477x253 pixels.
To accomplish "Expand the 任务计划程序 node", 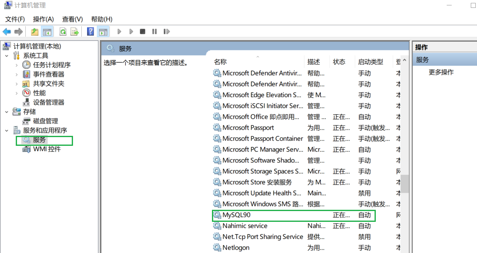I will 17,65.
